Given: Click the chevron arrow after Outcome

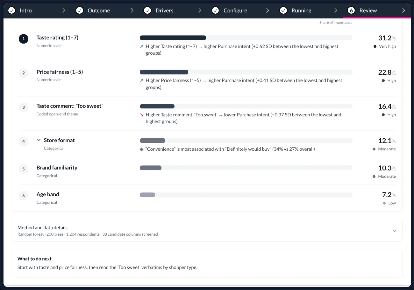Looking at the screenshot, I should [132, 10].
